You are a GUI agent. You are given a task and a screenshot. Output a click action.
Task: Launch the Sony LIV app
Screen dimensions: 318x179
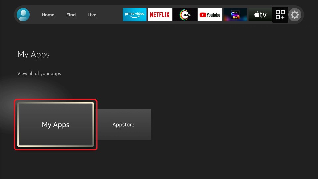(235, 15)
